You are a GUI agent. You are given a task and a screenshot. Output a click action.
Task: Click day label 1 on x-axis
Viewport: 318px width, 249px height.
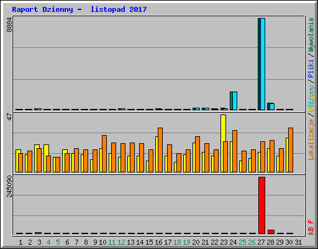click(x=20, y=242)
